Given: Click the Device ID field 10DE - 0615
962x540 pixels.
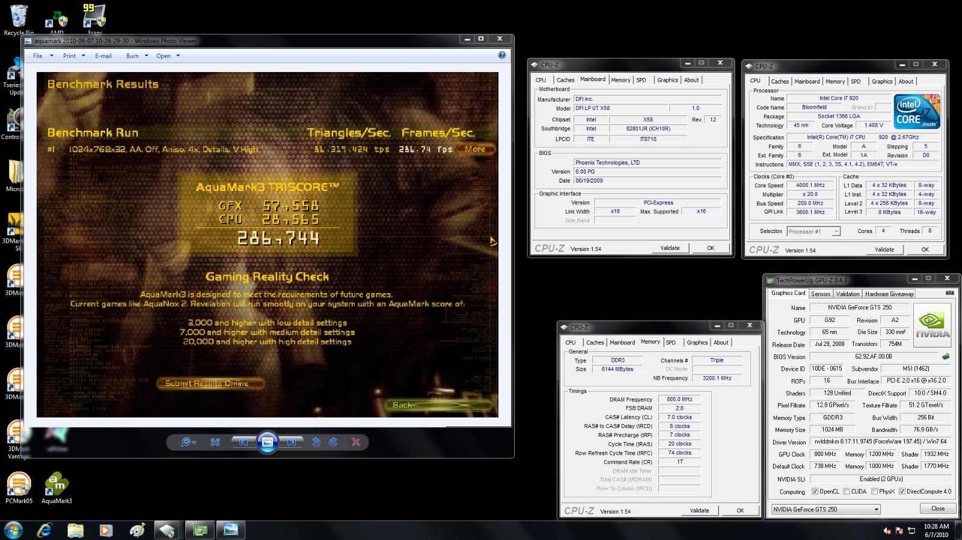Looking at the screenshot, I should click(827, 368).
